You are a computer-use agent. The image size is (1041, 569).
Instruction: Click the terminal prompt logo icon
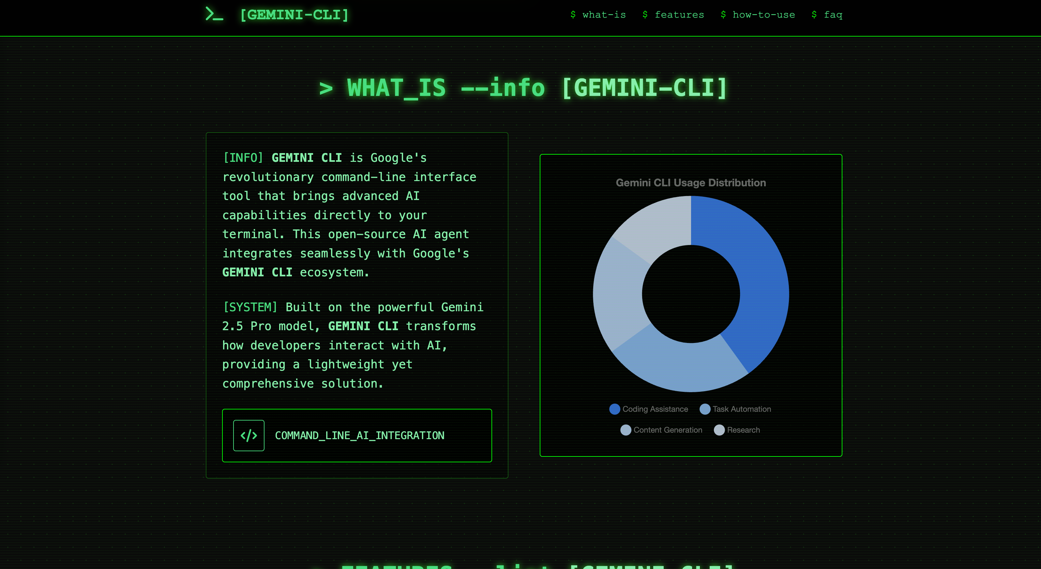[x=214, y=14]
